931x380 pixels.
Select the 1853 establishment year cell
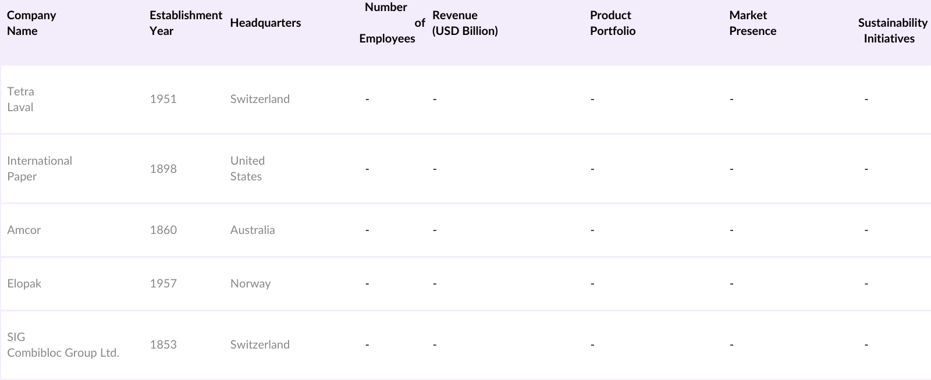click(163, 345)
